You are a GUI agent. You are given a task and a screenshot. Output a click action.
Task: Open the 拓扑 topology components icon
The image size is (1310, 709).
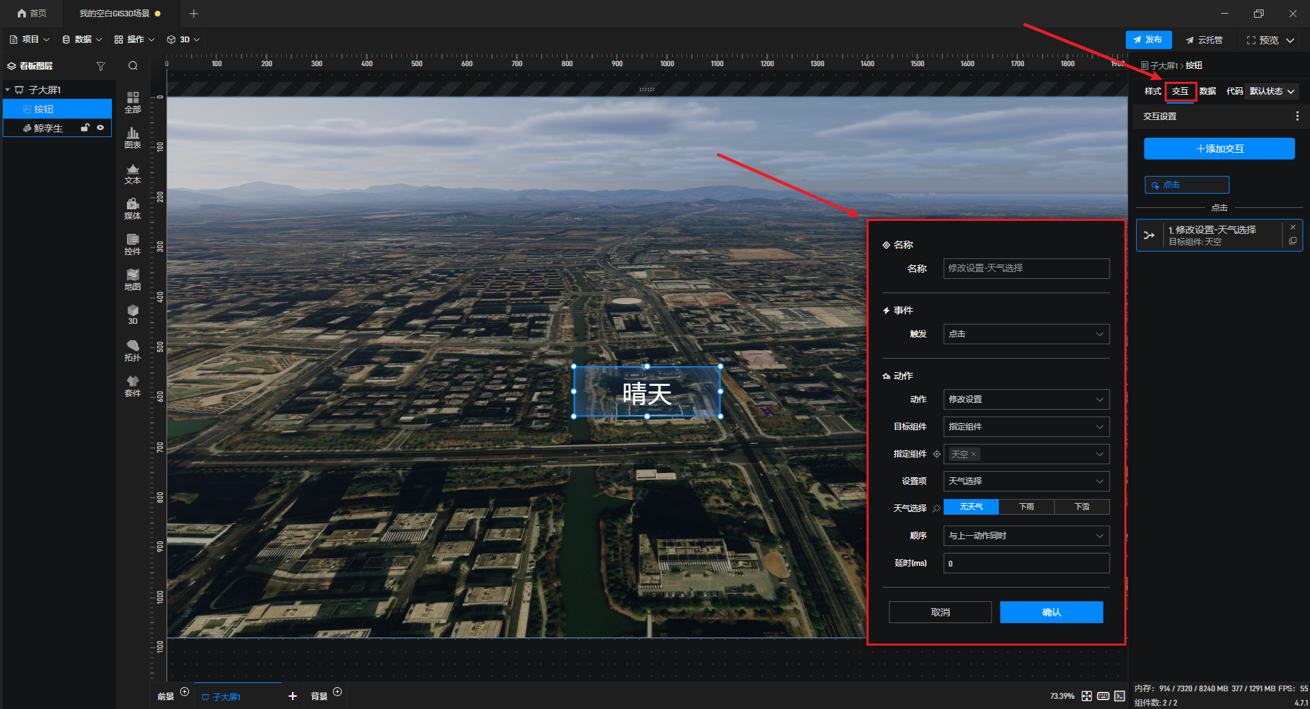click(132, 350)
